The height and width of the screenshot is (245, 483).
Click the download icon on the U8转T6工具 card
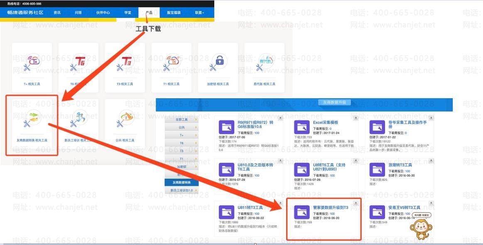click(356, 160)
